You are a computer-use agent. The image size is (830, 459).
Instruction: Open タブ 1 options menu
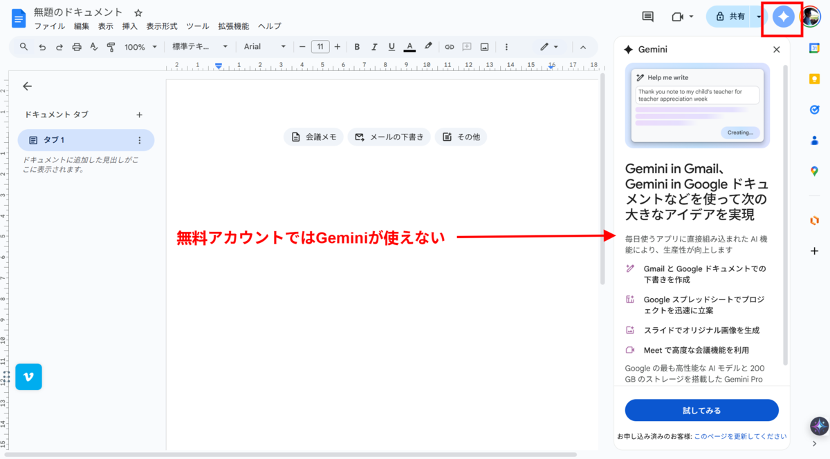click(x=139, y=140)
